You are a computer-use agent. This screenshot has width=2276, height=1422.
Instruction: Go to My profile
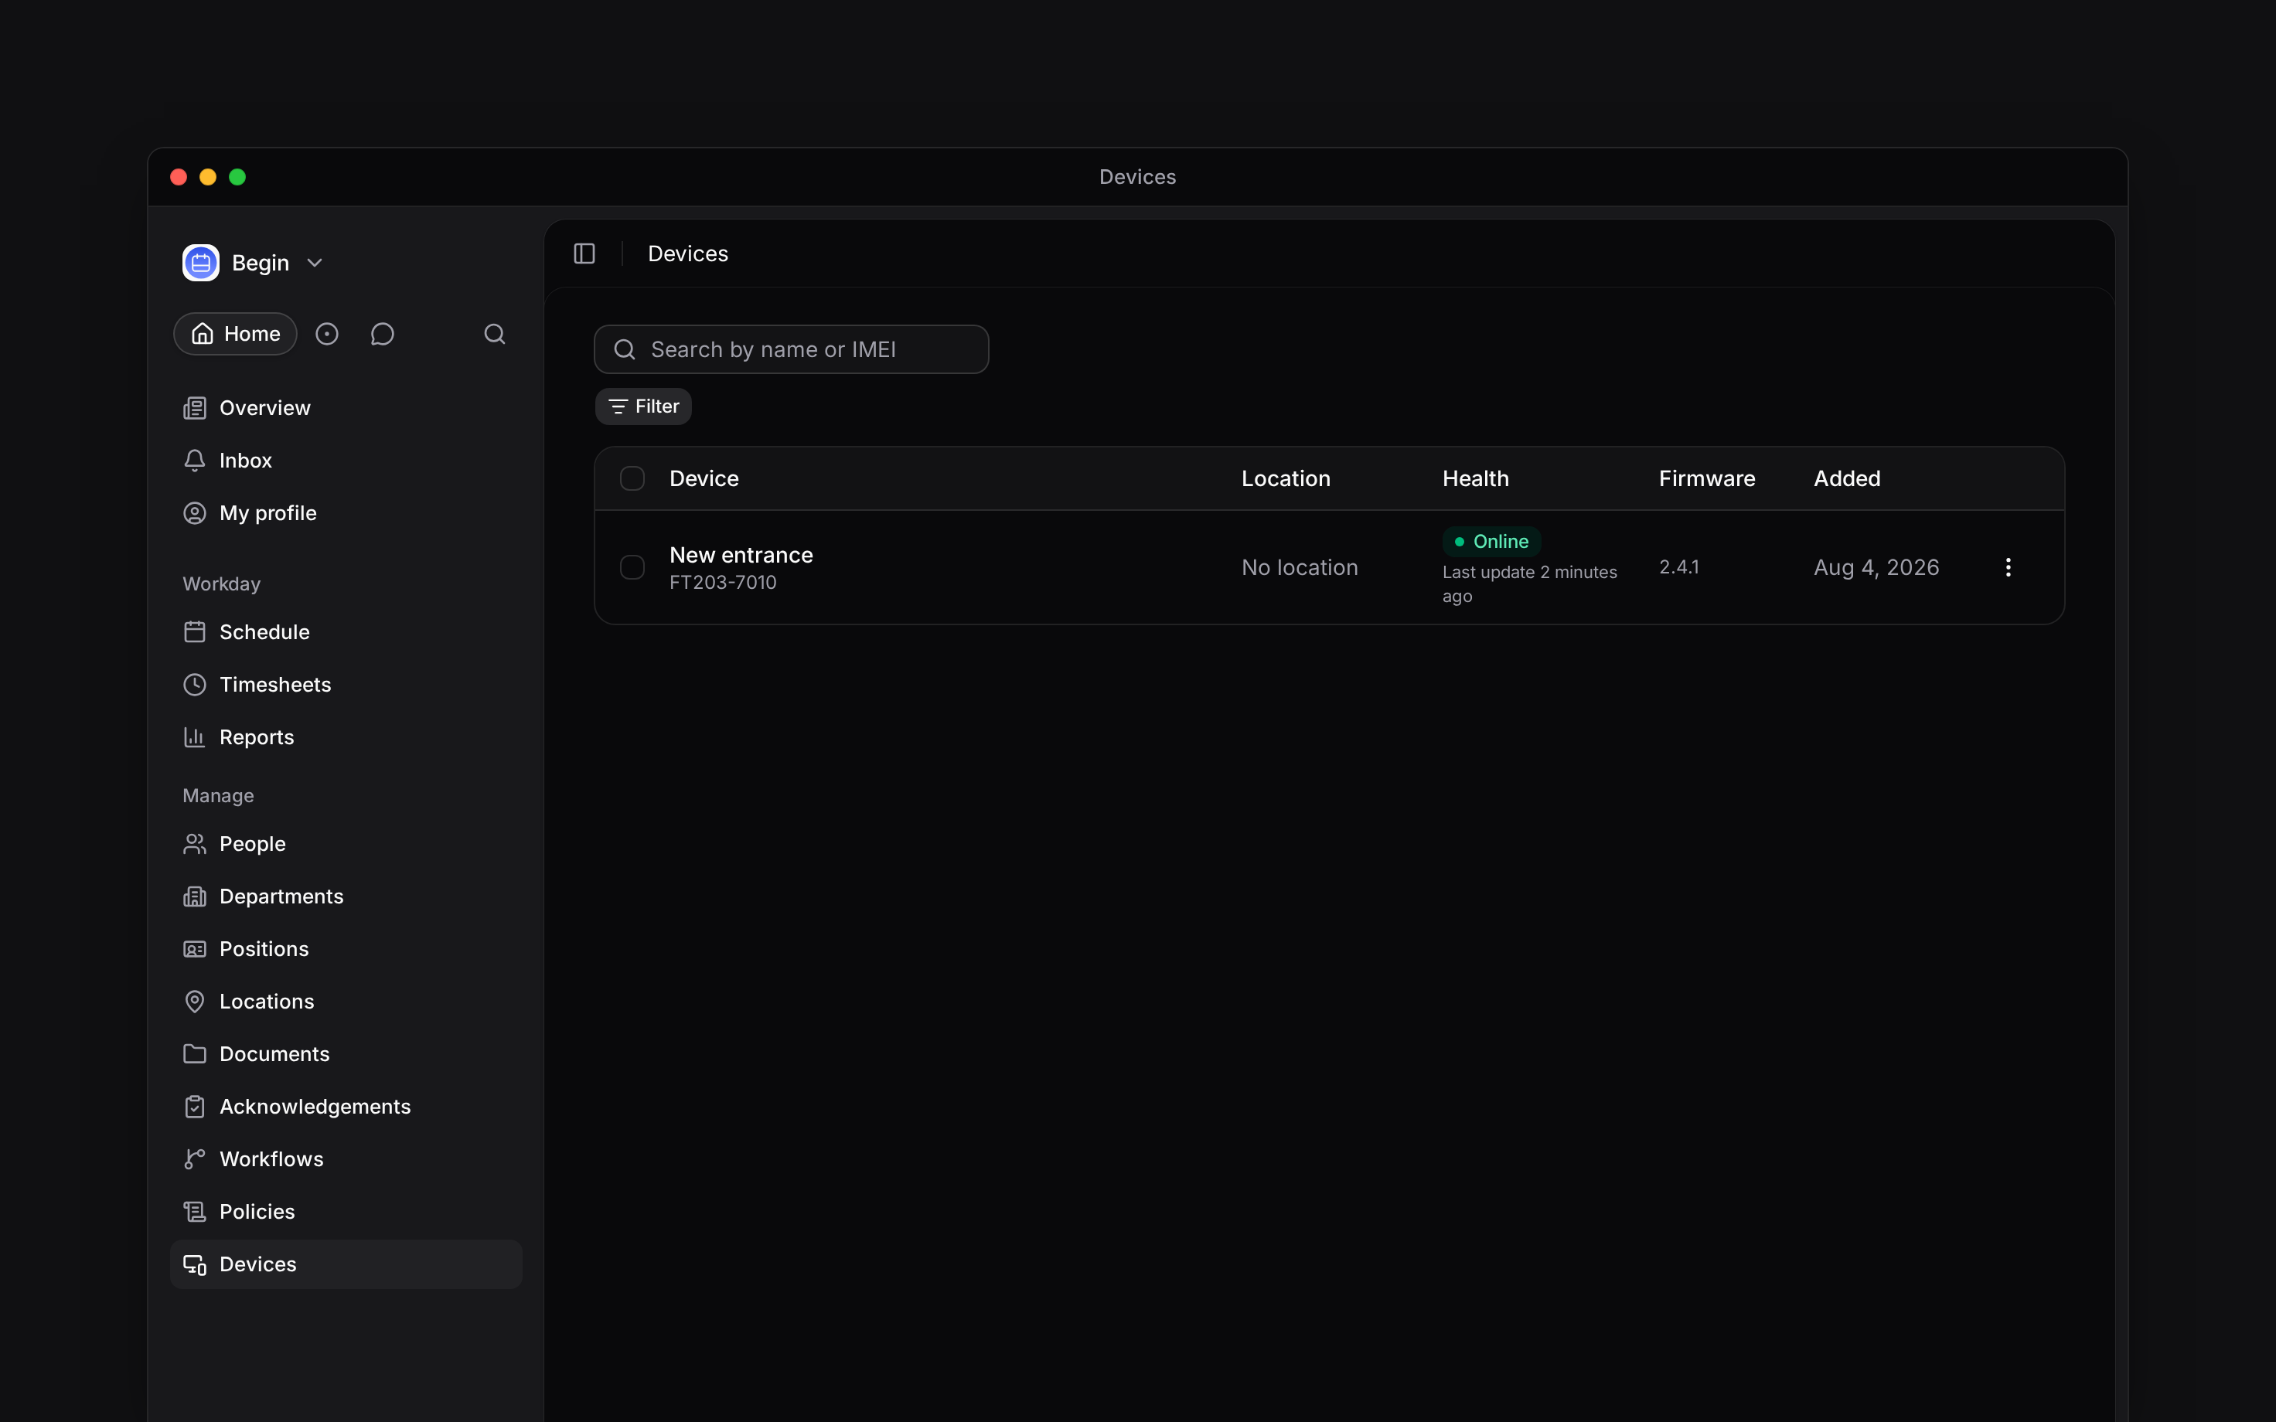(346, 513)
